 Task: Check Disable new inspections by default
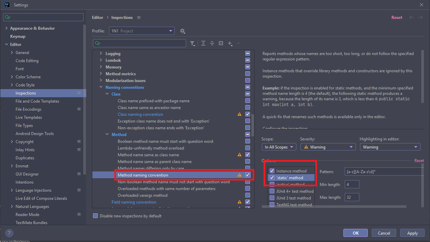[95, 216]
